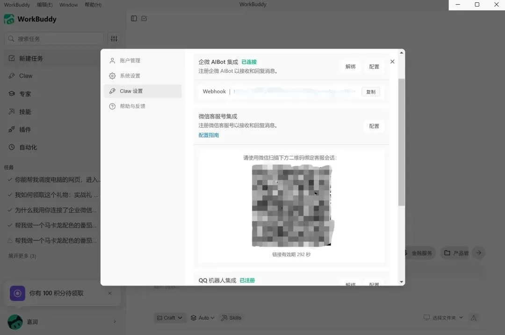
Task: Maximize the WorkBuddy window
Action: pos(477,5)
